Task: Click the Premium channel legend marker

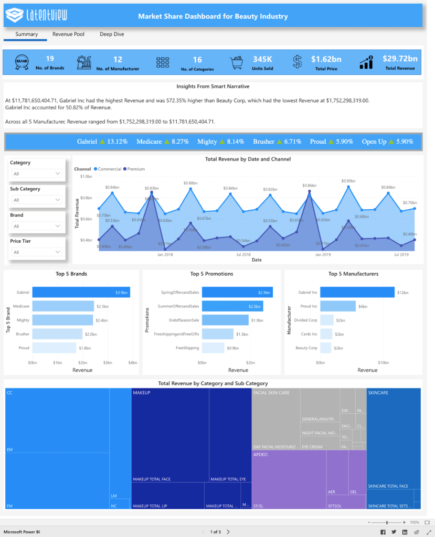Action: (125, 169)
